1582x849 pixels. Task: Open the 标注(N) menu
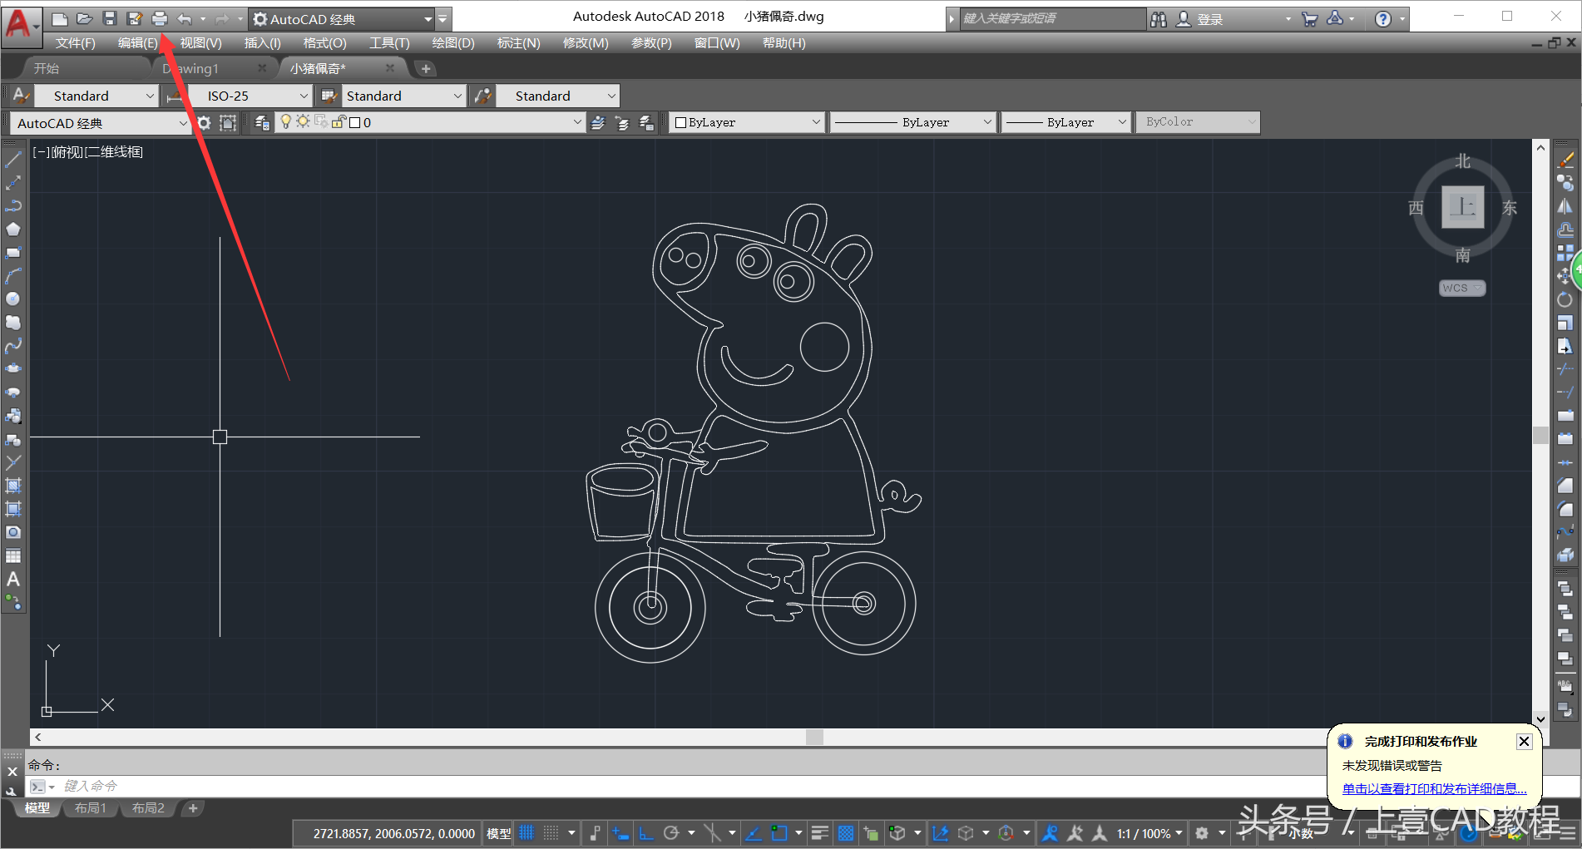pyautogui.click(x=518, y=42)
